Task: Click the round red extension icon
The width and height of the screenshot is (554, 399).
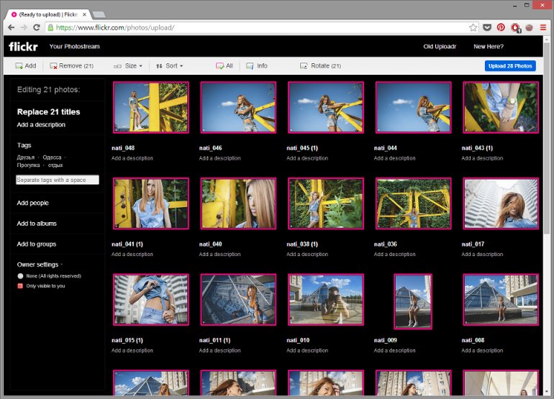Action: coord(530,27)
